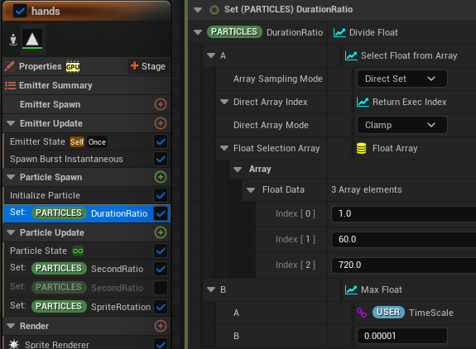Open the Array Sampling Mode dropdown
Screen dimensions: 476x349
(401, 79)
